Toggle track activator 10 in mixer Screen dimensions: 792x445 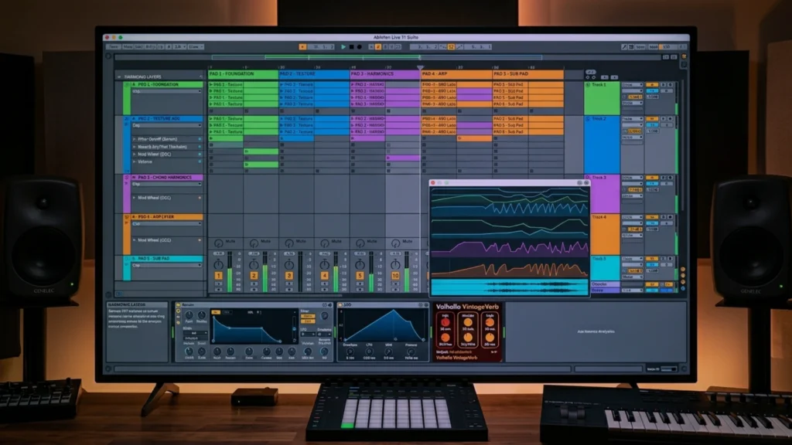395,276
